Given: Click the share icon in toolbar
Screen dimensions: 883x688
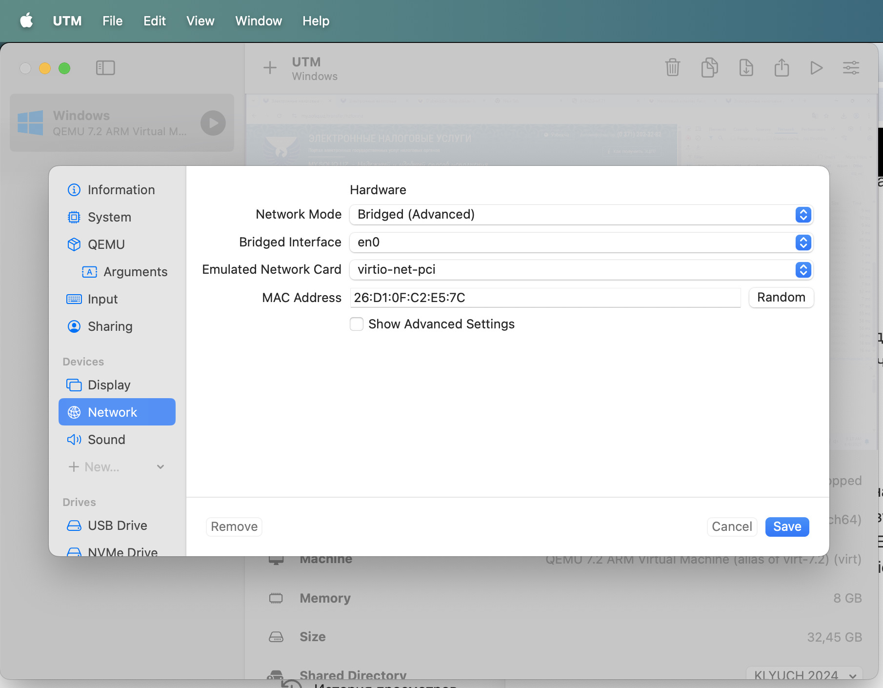Looking at the screenshot, I should point(782,68).
